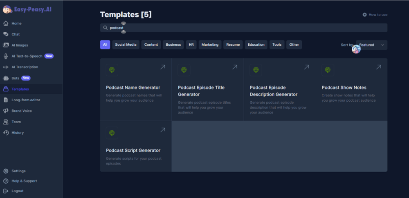Viewport: 409px width, 198px height.
Task: Select the AI Text-to-Speech microphone icon
Action: pyautogui.click(x=6, y=56)
